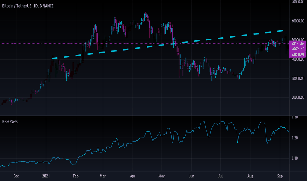The height and width of the screenshot is (181, 307).
Task: Select the dashed cyan trend line
Action: (168, 44)
